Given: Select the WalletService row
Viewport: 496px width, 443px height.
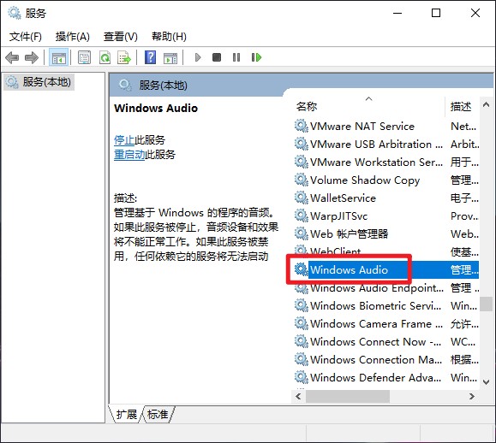Looking at the screenshot, I should pyautogui.click(x=385, y=198).
